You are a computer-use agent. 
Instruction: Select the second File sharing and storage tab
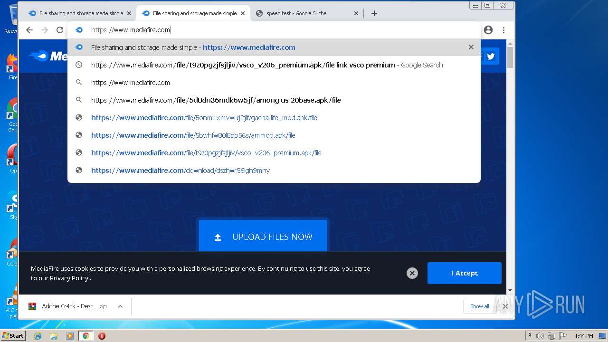pos(192,13)
